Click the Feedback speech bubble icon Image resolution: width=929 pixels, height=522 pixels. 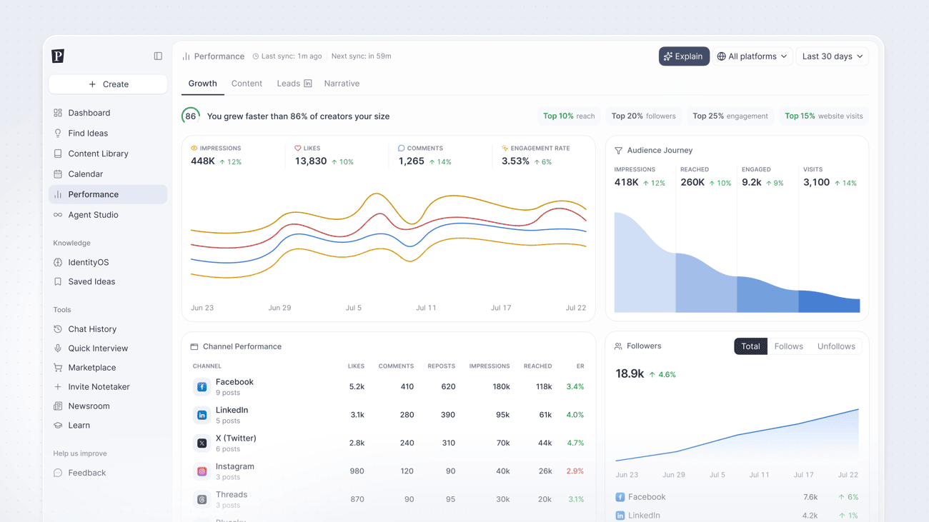(x=58, y=473)
